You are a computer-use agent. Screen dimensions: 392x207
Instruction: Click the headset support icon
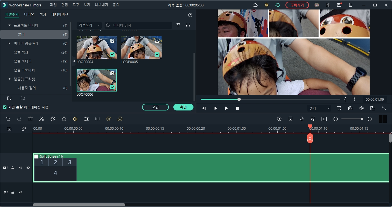tap(278, 5)
